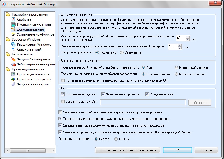
Task: Click the Отмена button
Action: pyautogui.click(x=206, y=150)
